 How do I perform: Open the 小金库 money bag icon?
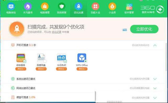pos(112,6)
